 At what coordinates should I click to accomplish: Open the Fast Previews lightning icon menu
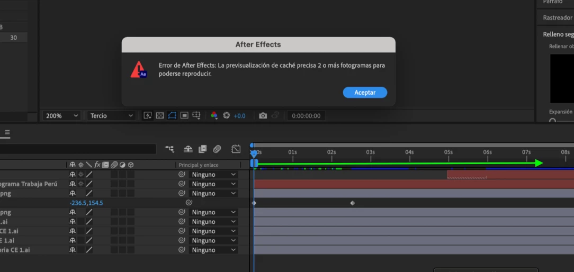[148, 116]
